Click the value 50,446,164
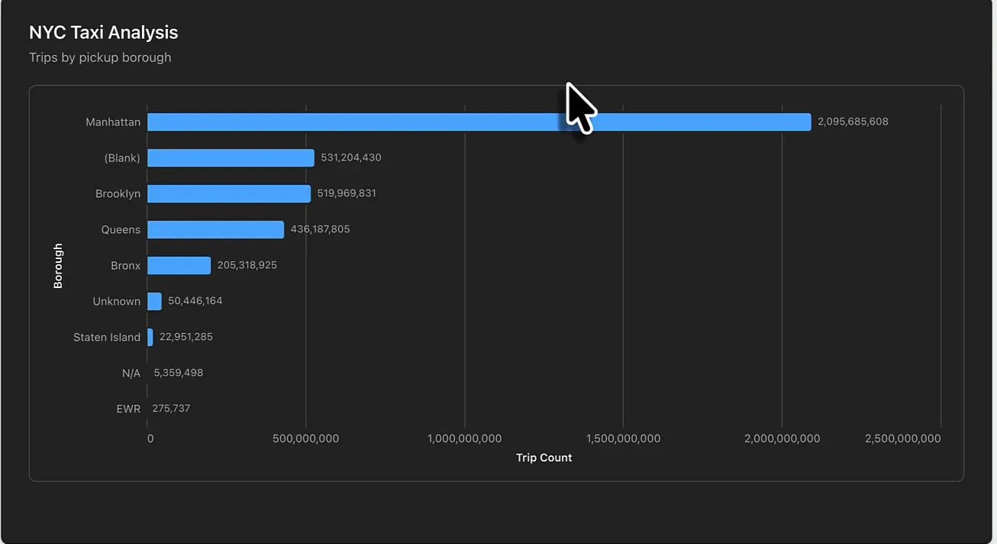The width and height of the screenshot is (997, 544). 195,301
